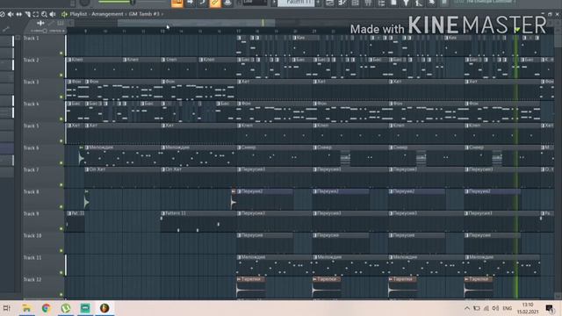This screenshot has height=316, width=562.
Task: Open the Browser from top toolbar
Action: [381, 4]
